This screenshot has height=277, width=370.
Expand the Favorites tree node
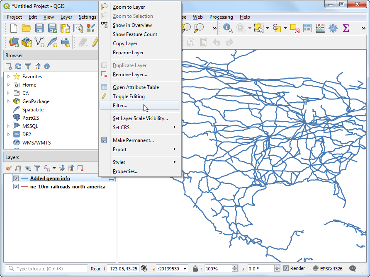(x=8, y=77)
